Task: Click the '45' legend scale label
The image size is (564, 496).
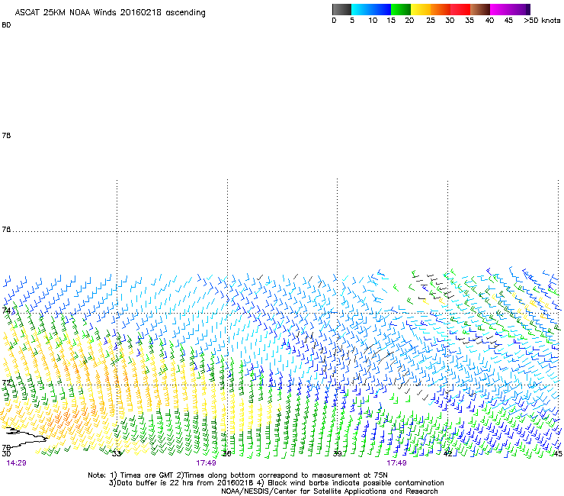Action: coord(508,21)
